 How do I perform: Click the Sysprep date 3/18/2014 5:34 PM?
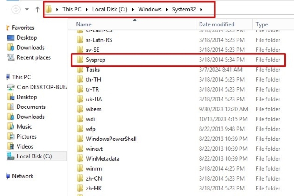point(222,60)
